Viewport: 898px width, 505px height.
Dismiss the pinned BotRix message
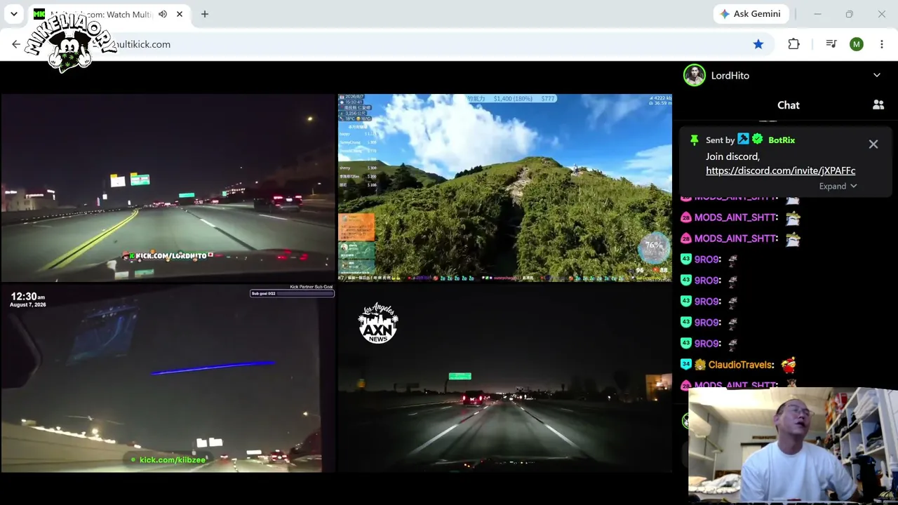[873, 144]
